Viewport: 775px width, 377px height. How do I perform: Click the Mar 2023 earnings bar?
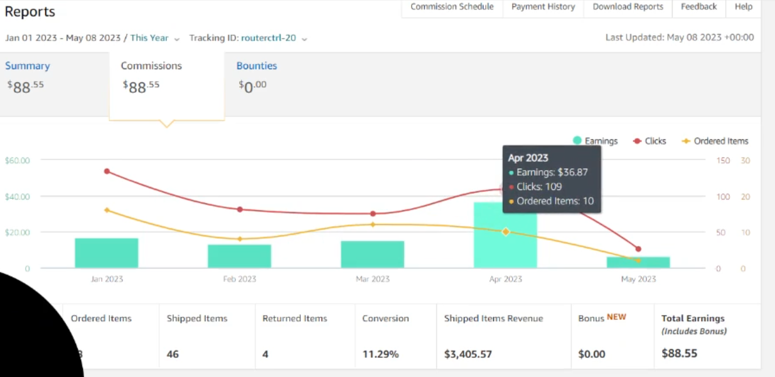tap(373, 255)
